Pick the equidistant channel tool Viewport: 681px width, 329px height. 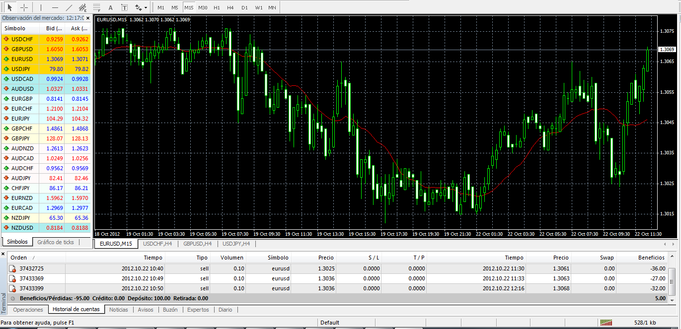point(83,7)
